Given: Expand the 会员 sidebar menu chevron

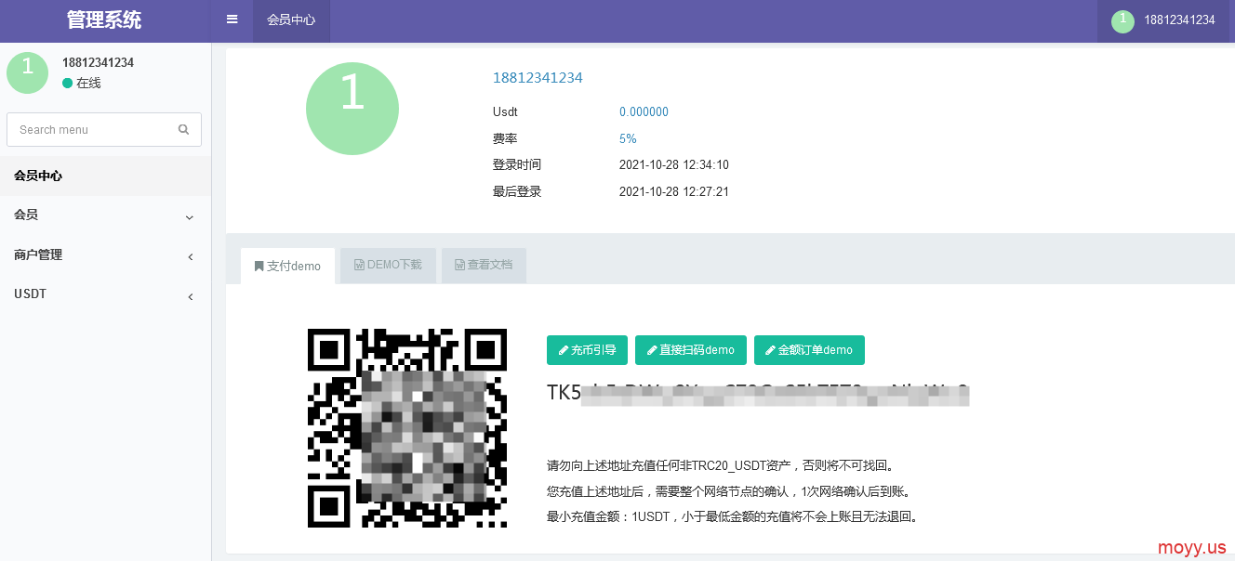Looking at the screenshot, I should [190, 217].
